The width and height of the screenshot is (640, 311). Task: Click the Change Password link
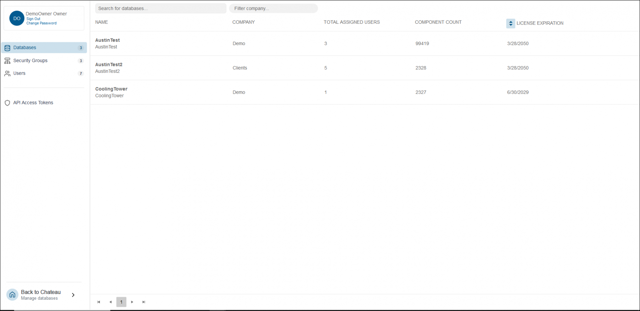pyautogui.click(x=41, y=23)
